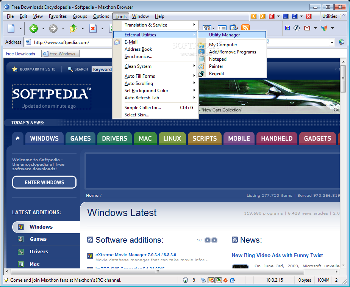This screenshot has width=350, height=287.
Task: Click the blue edit-page icon in status bar
Action: [x=232, y=280]
